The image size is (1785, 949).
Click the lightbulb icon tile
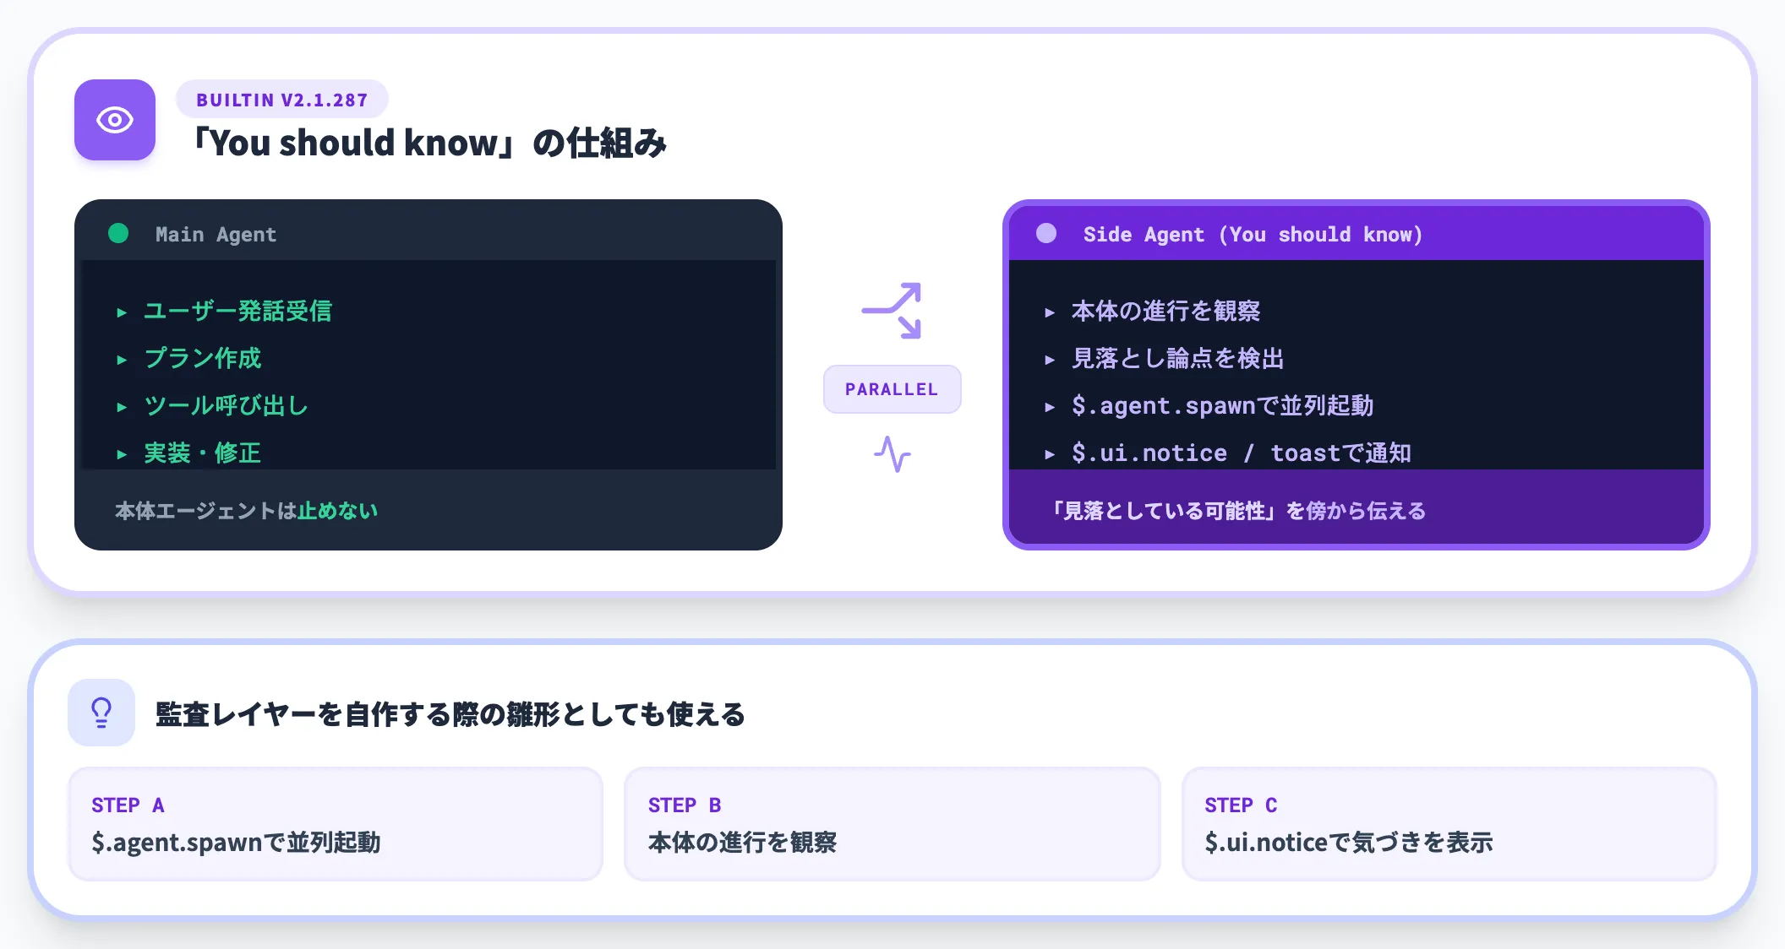(x=101, y=713)
